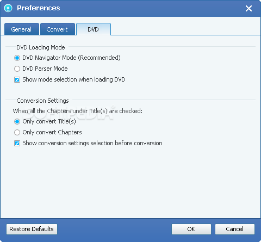Click the 'When all the Chapters' description text

tap(78, 111)
